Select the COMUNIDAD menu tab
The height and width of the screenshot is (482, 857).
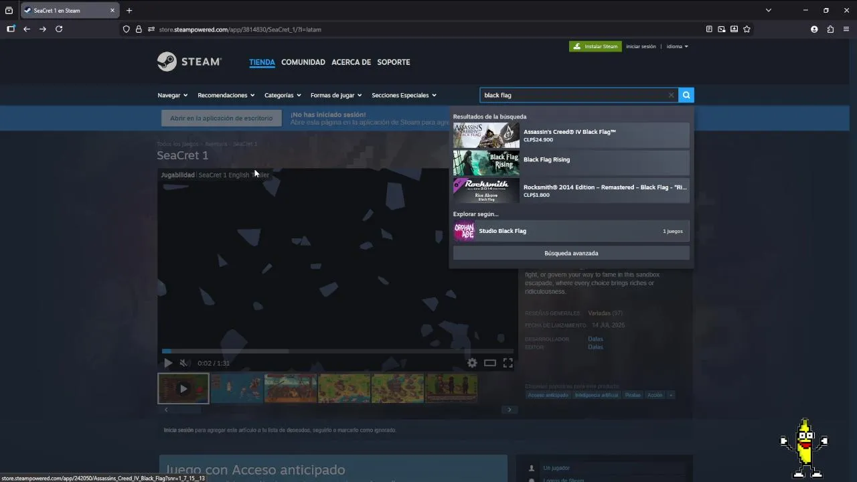click(303, 62)
